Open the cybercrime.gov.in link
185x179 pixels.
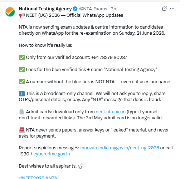52,154
